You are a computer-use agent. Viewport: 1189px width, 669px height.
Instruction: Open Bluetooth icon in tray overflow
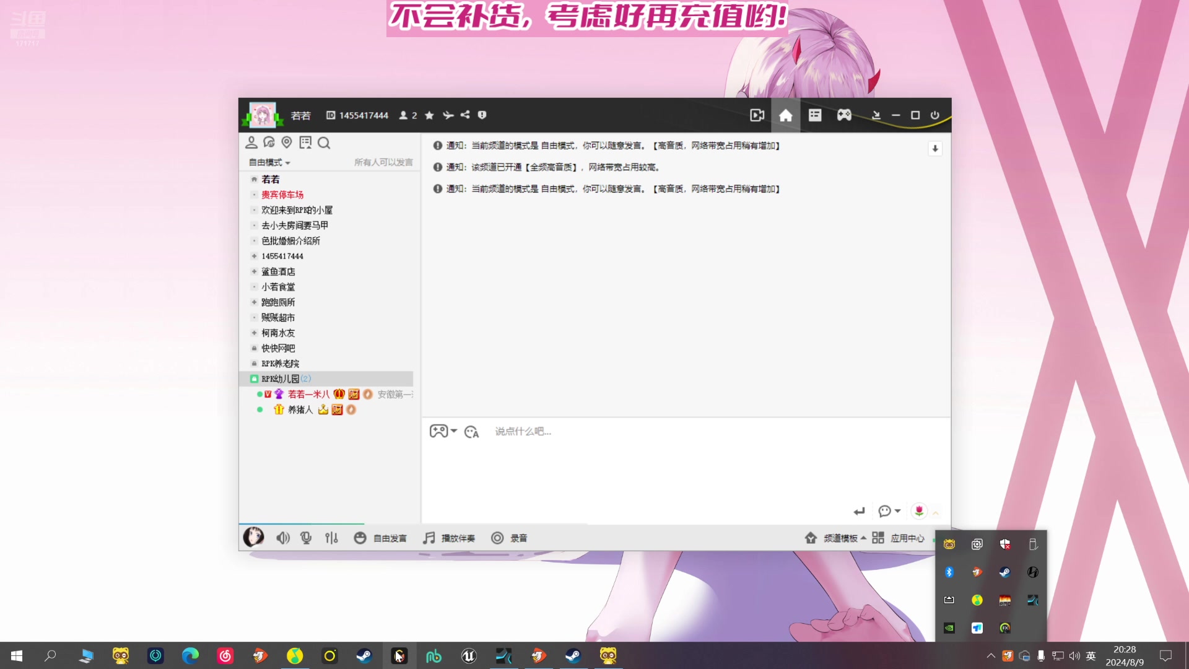pos(949,572)
